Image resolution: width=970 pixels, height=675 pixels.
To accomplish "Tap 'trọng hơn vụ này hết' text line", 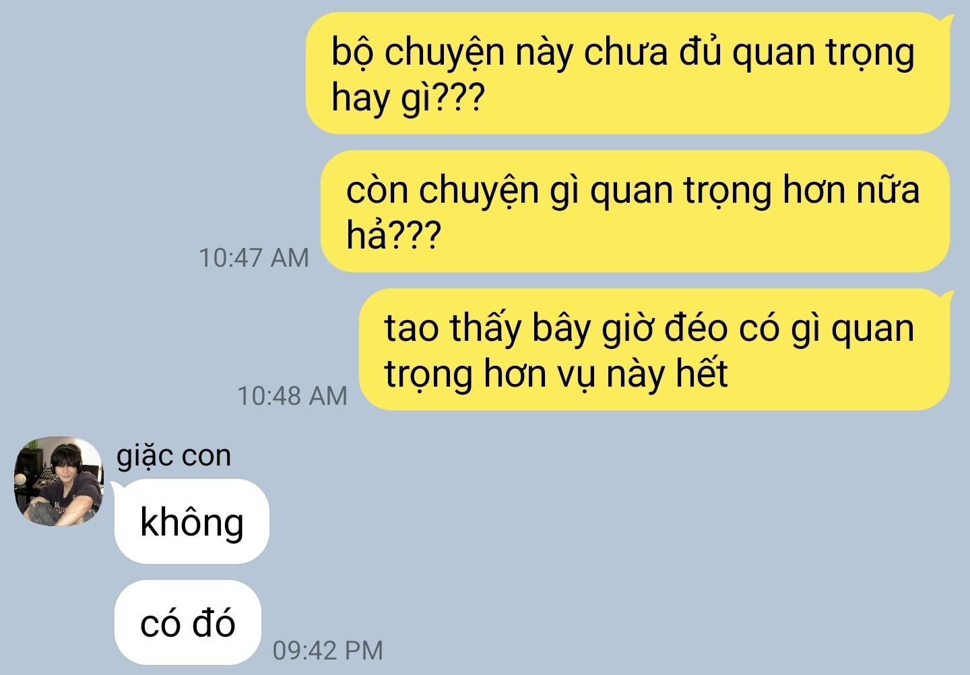I will 556,373.
